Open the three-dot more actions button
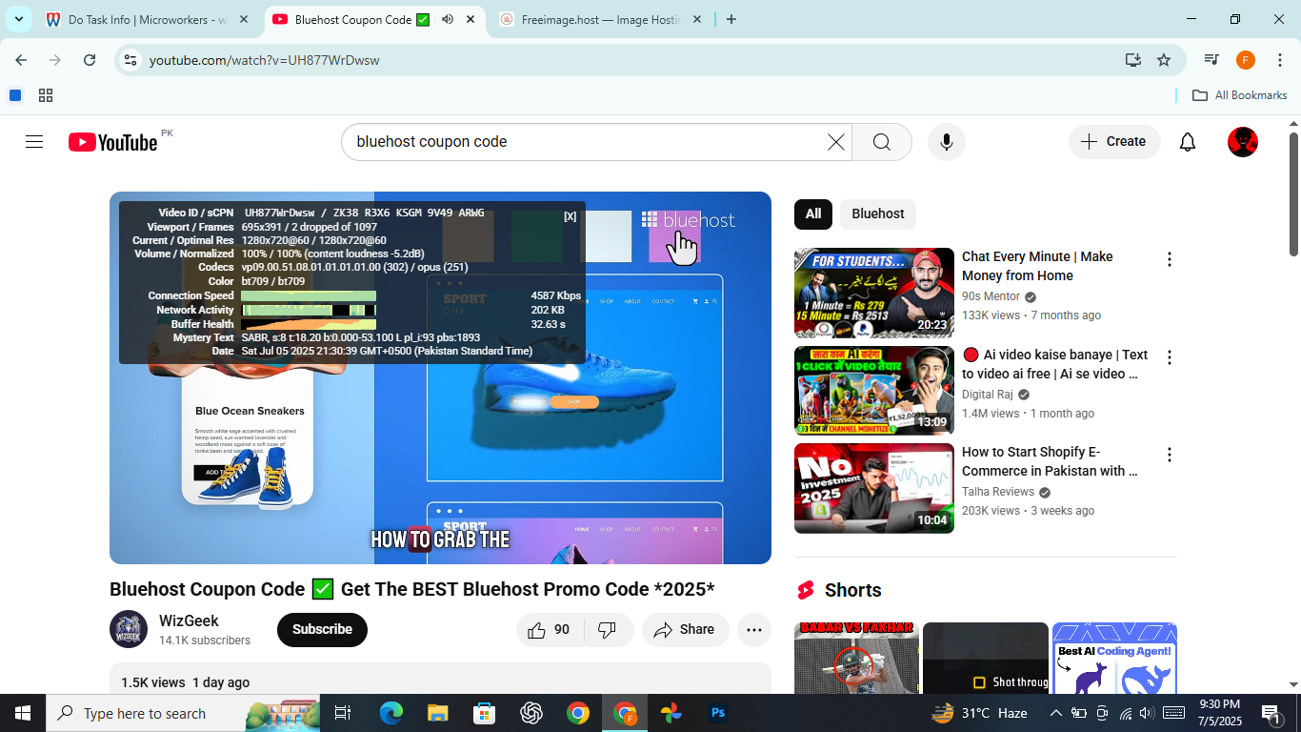 pyautogui.click(x=754, y=629)
